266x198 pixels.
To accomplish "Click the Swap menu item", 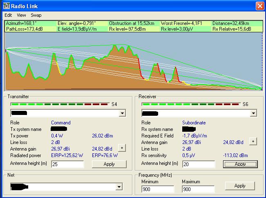I will coord(36,15).
